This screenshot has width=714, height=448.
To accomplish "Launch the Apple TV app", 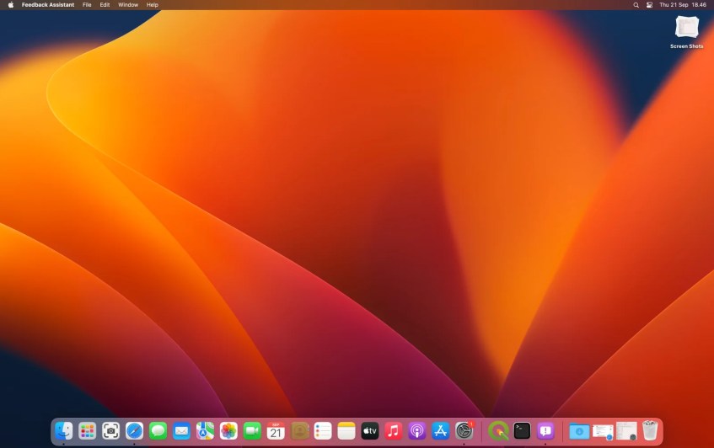I will click(370, 430).
